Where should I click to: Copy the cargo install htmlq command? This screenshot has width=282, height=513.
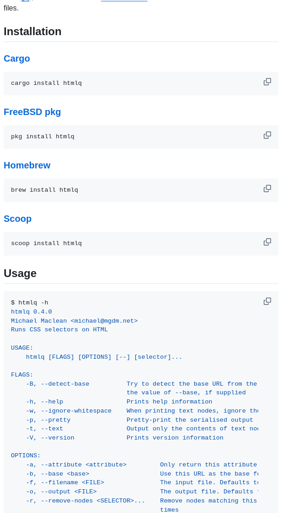coord(267,81)
